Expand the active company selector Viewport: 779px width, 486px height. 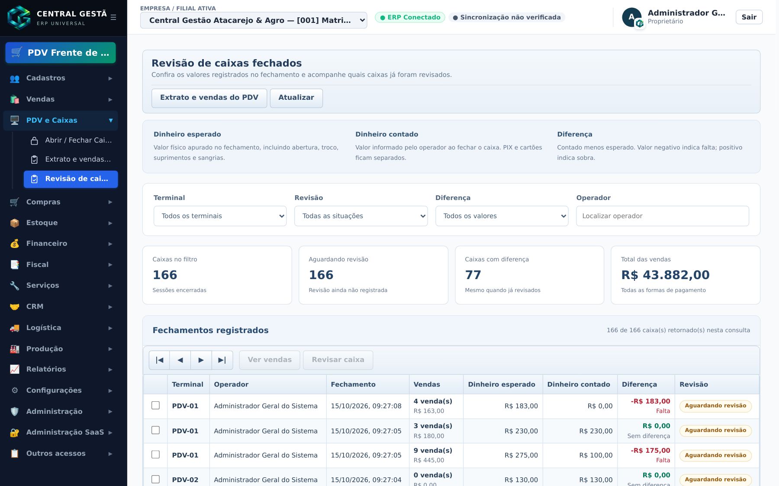[254, 20]
